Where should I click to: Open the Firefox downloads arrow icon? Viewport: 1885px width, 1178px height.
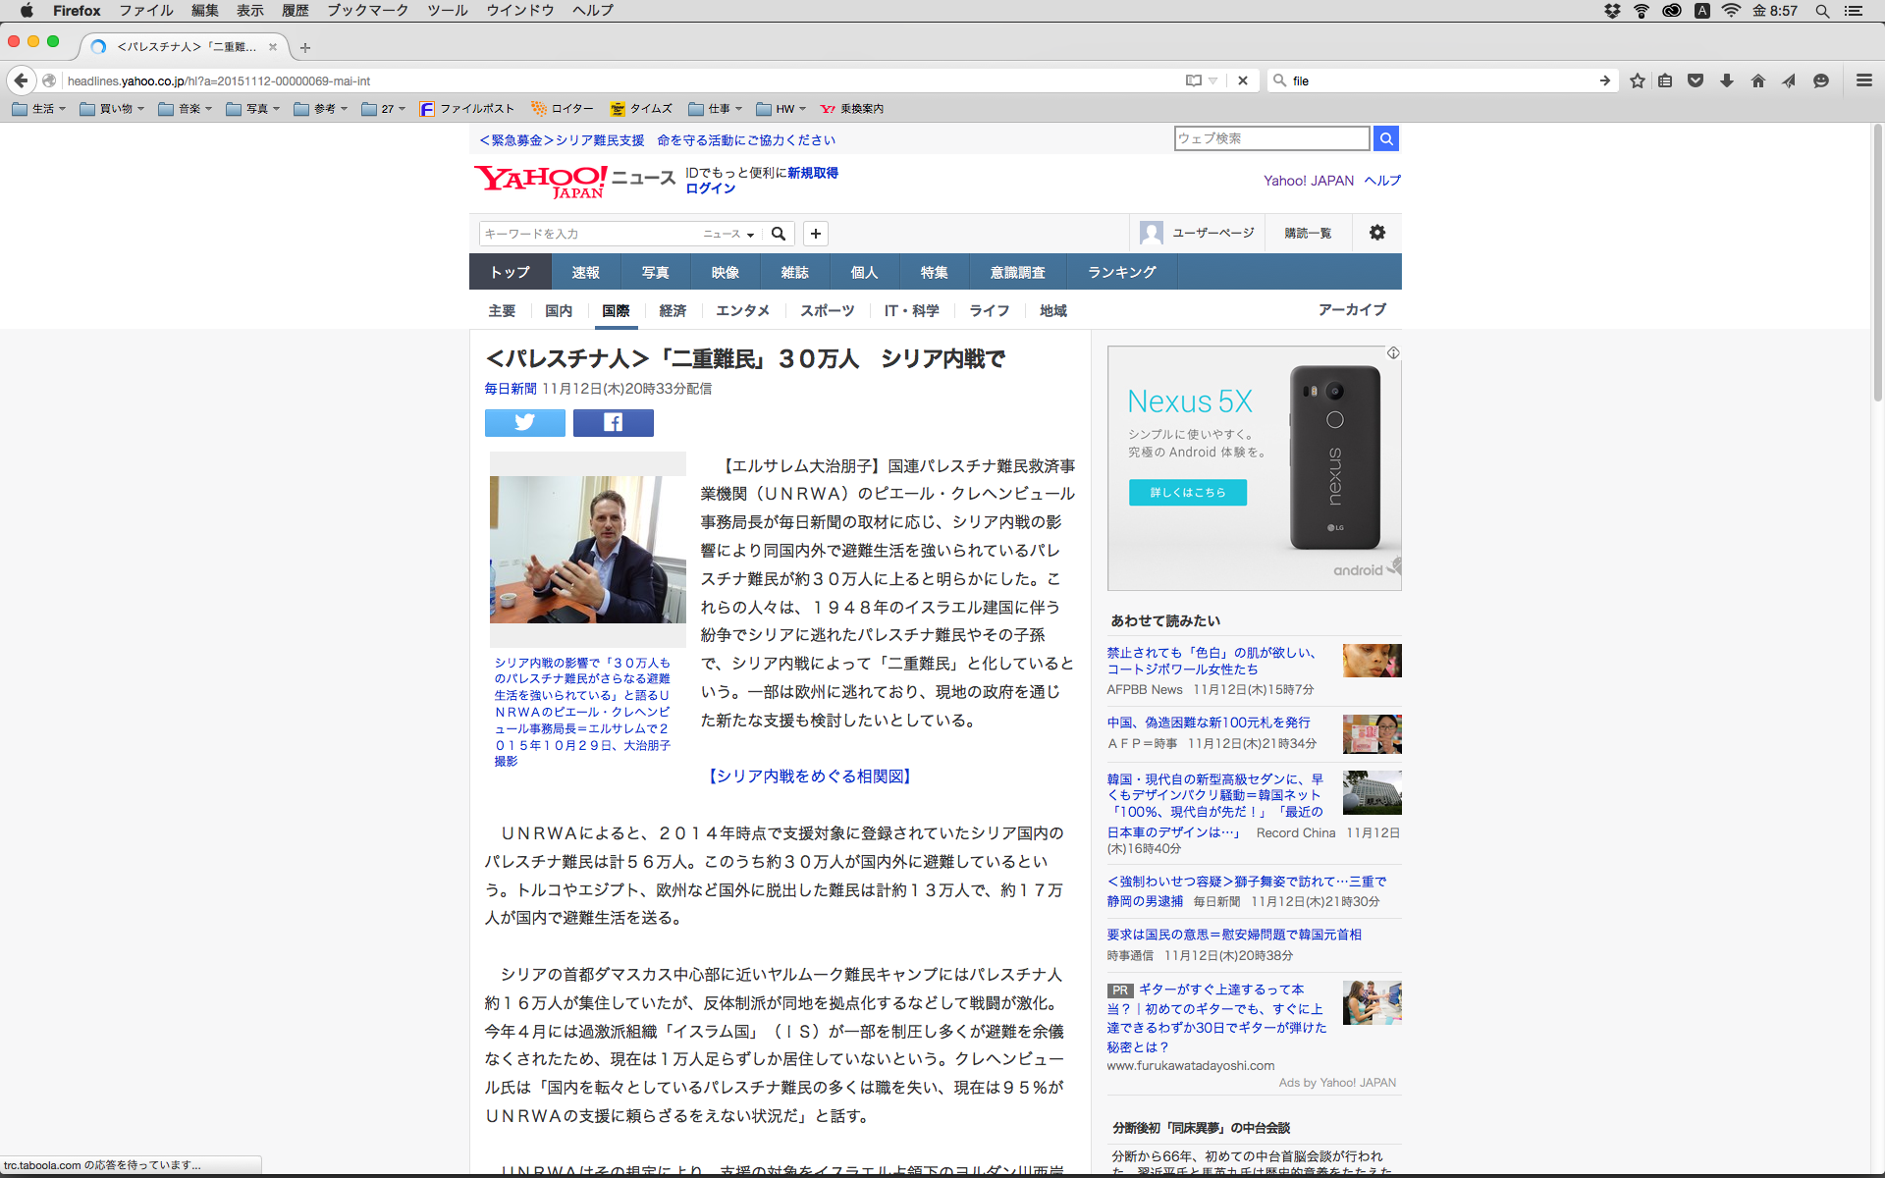[1727, 80]
